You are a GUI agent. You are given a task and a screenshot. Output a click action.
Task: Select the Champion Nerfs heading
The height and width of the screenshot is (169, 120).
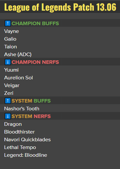pyautogui.click(x=35, y=62)
